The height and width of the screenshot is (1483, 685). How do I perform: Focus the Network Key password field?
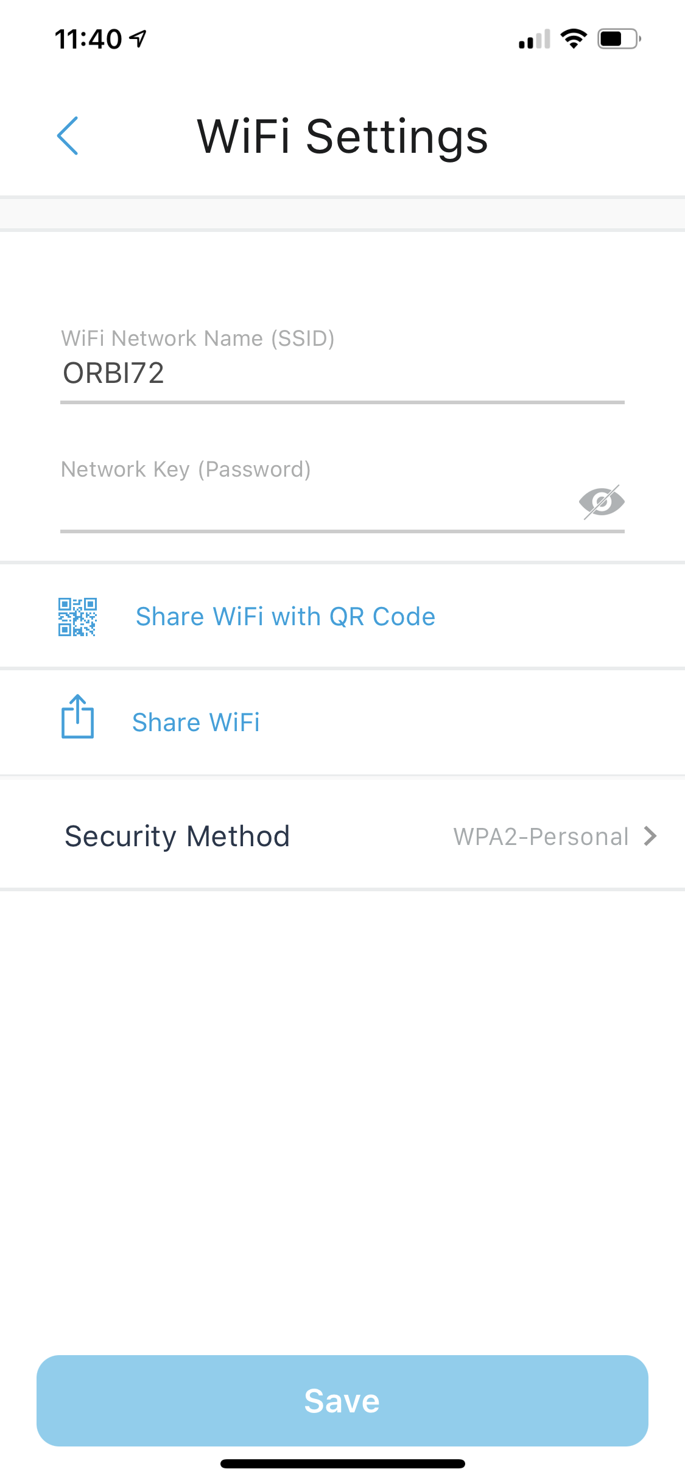click(317, 504)
